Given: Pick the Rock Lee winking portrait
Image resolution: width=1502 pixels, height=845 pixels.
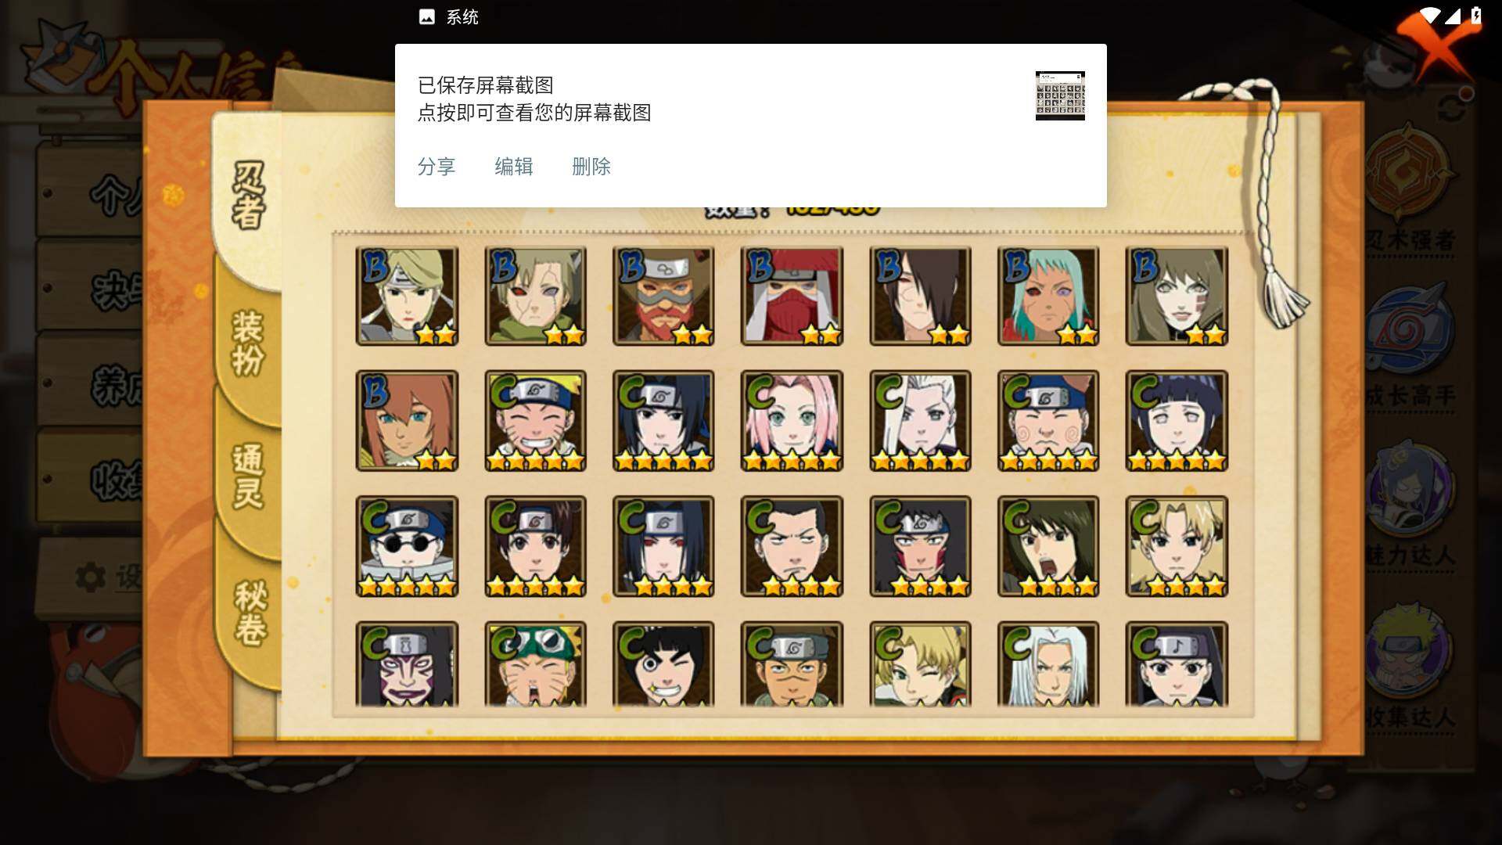Looking at the screenshot, I should click(663, 664).
